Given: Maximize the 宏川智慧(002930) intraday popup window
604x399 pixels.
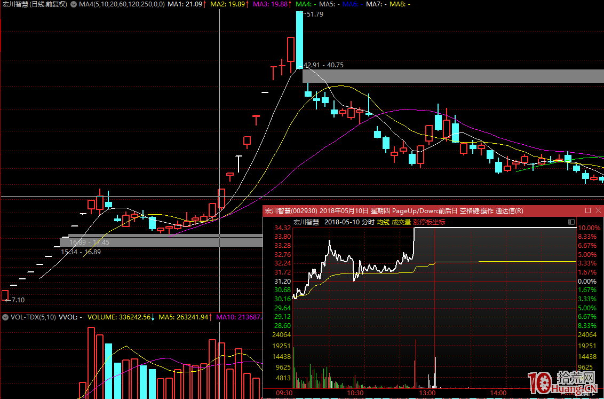Looking at the screenshot, I should [x=588, y=210].
